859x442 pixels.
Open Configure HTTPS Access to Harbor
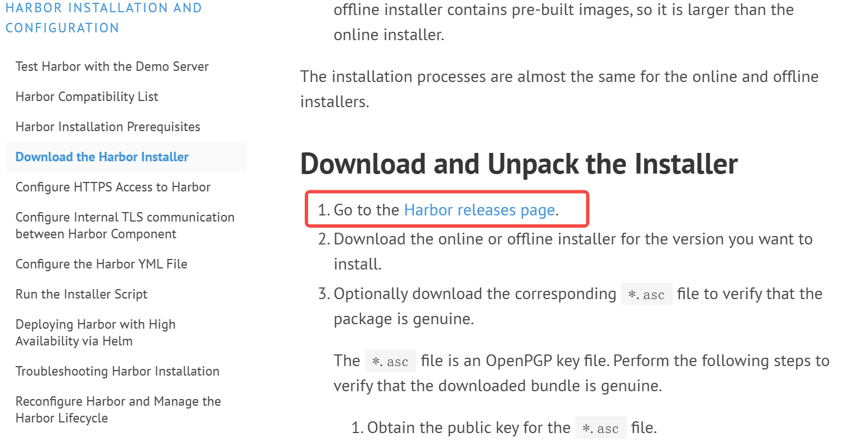point(113,187)
